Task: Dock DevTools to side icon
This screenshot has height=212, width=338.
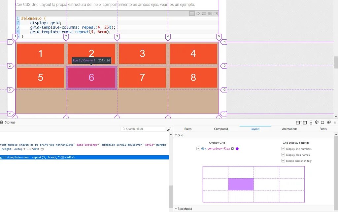Action: [322, 122]
